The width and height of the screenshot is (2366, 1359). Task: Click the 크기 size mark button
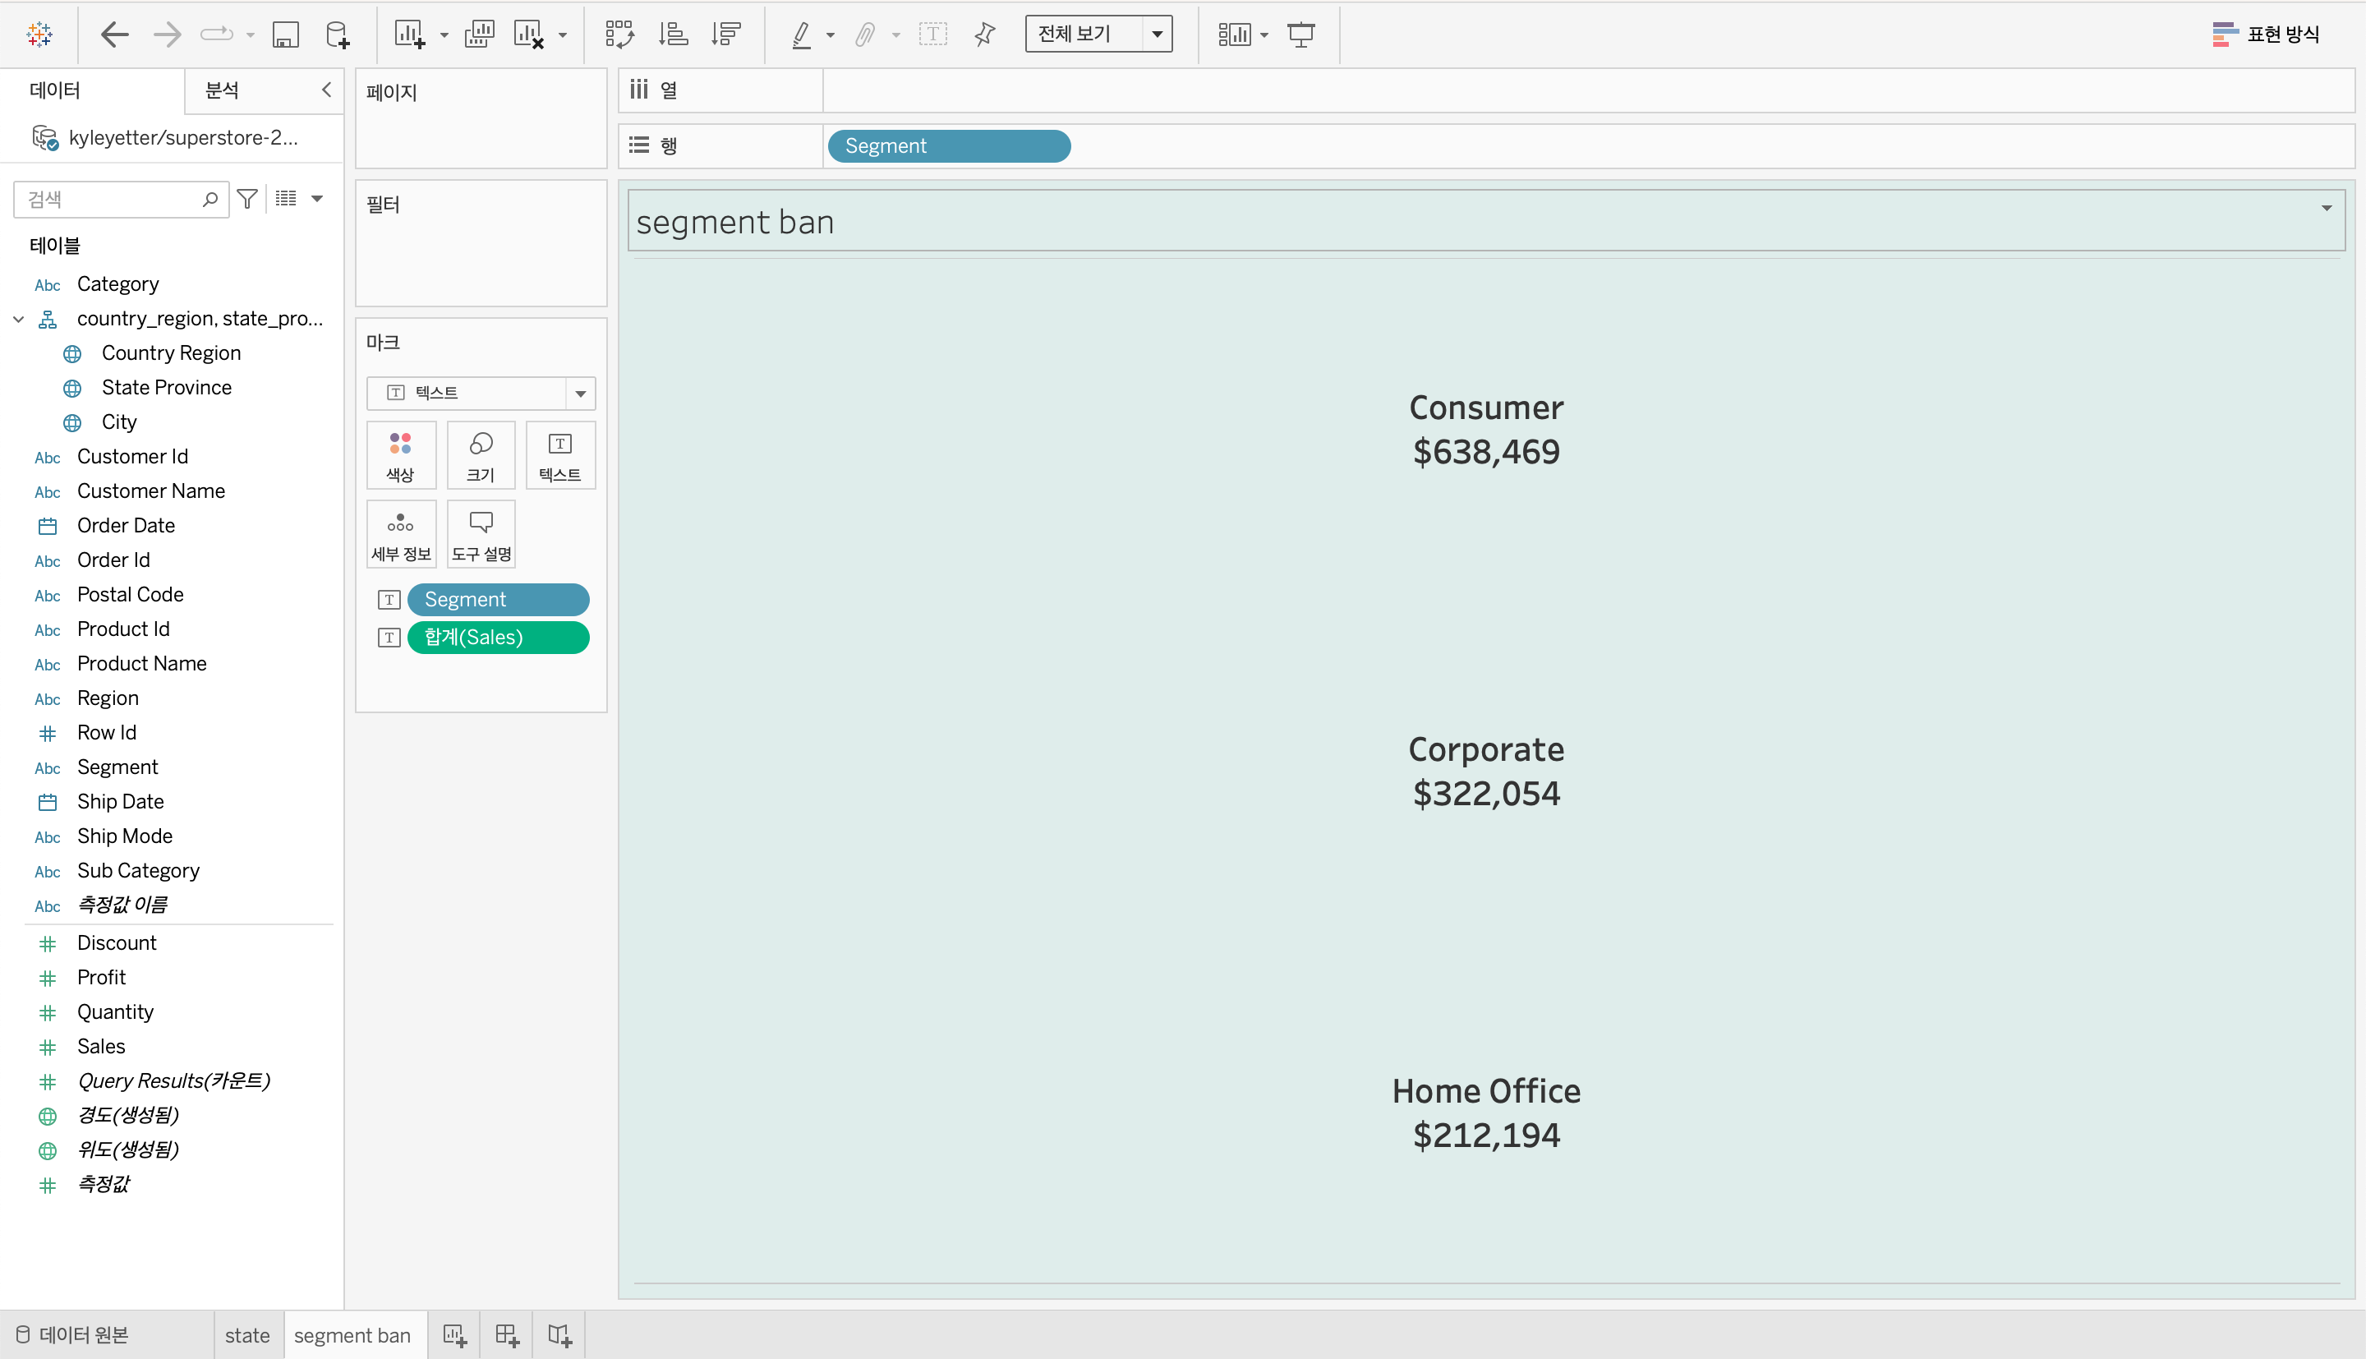point(481,455)
